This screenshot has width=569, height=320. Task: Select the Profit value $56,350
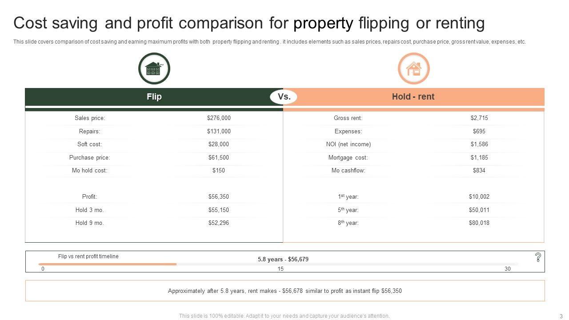pyautogui.click(x=219, y=196)
